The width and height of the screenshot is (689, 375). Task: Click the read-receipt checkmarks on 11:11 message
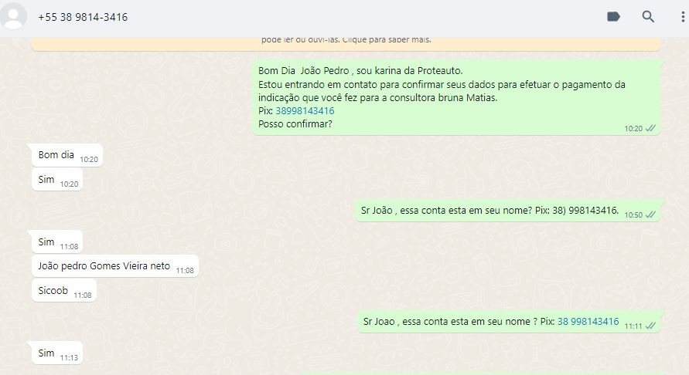[x=651, y=326]
